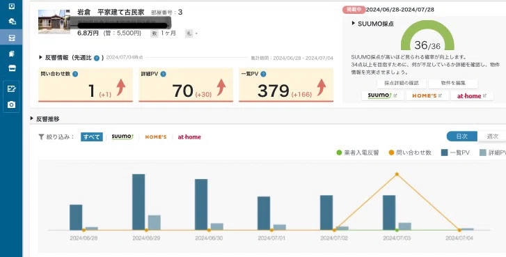Screen dimensions: 506x257
Task: Click the 問い合わせ数 stat card value 1
Action: 92,91
